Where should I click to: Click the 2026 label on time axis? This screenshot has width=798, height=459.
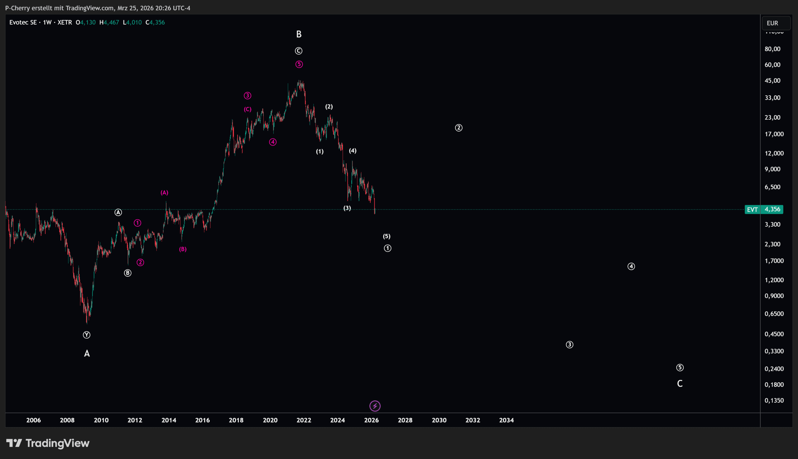pyautogui.click(x=371, y=420)
